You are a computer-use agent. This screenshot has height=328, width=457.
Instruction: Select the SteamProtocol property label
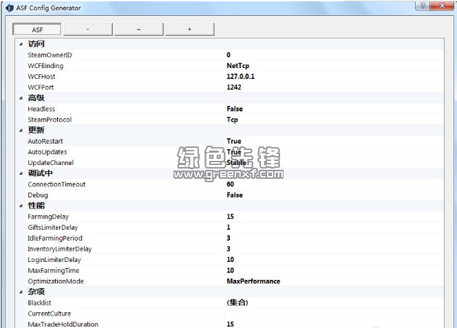click(50, 120)
